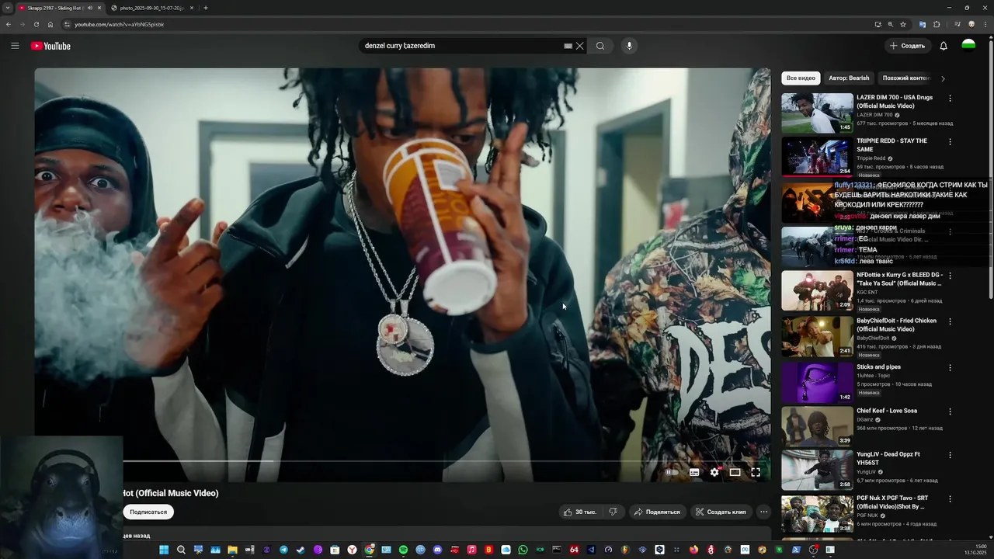Click the magnifier search button
Screen dimensions: 994x559
(x=600, y=46)
